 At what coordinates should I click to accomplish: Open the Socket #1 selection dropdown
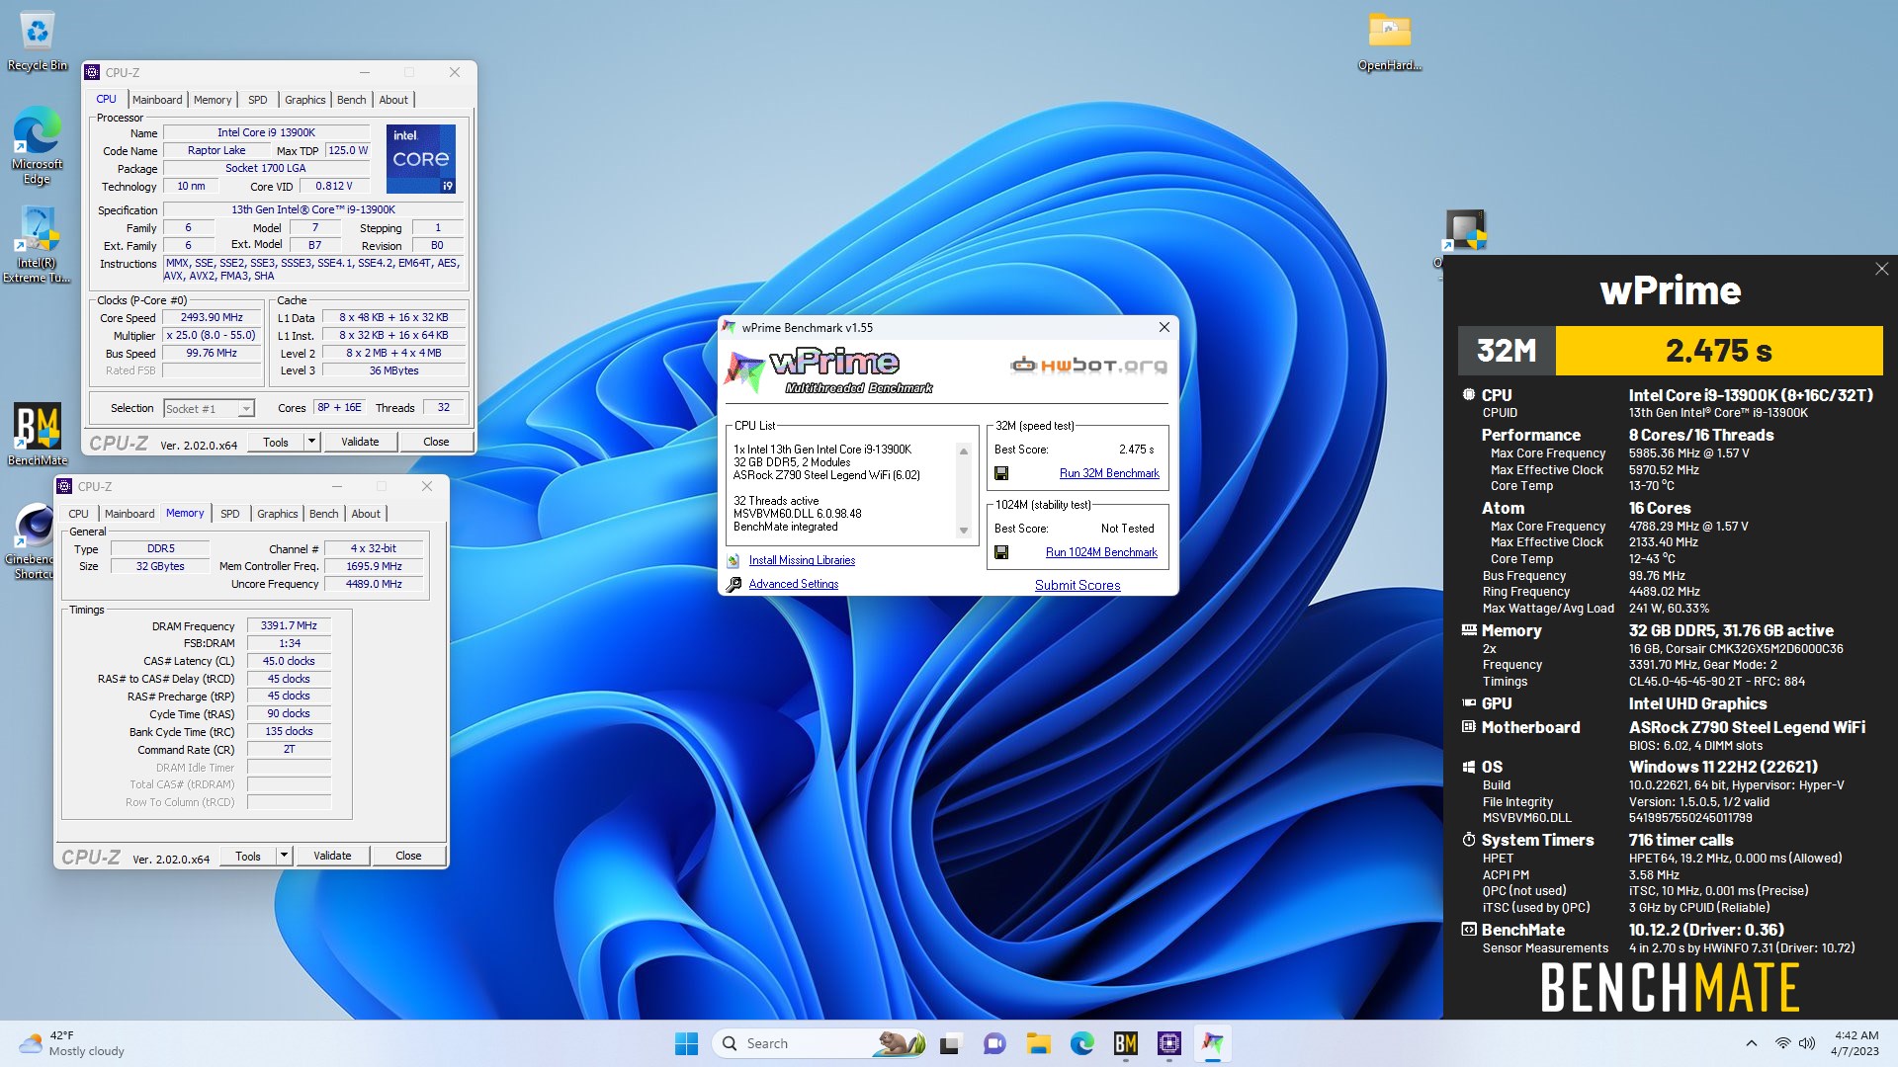[209, 408]
